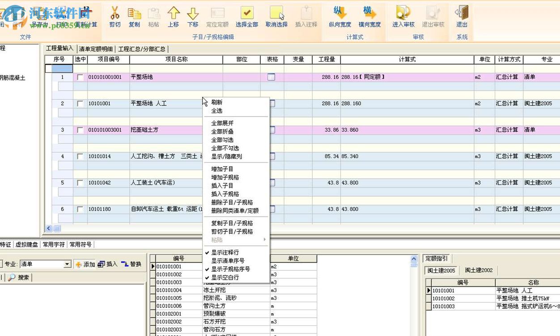Click the 取消选择 deselect icon
The width and height of the screenshot is (560, 336).
(277, 17)
